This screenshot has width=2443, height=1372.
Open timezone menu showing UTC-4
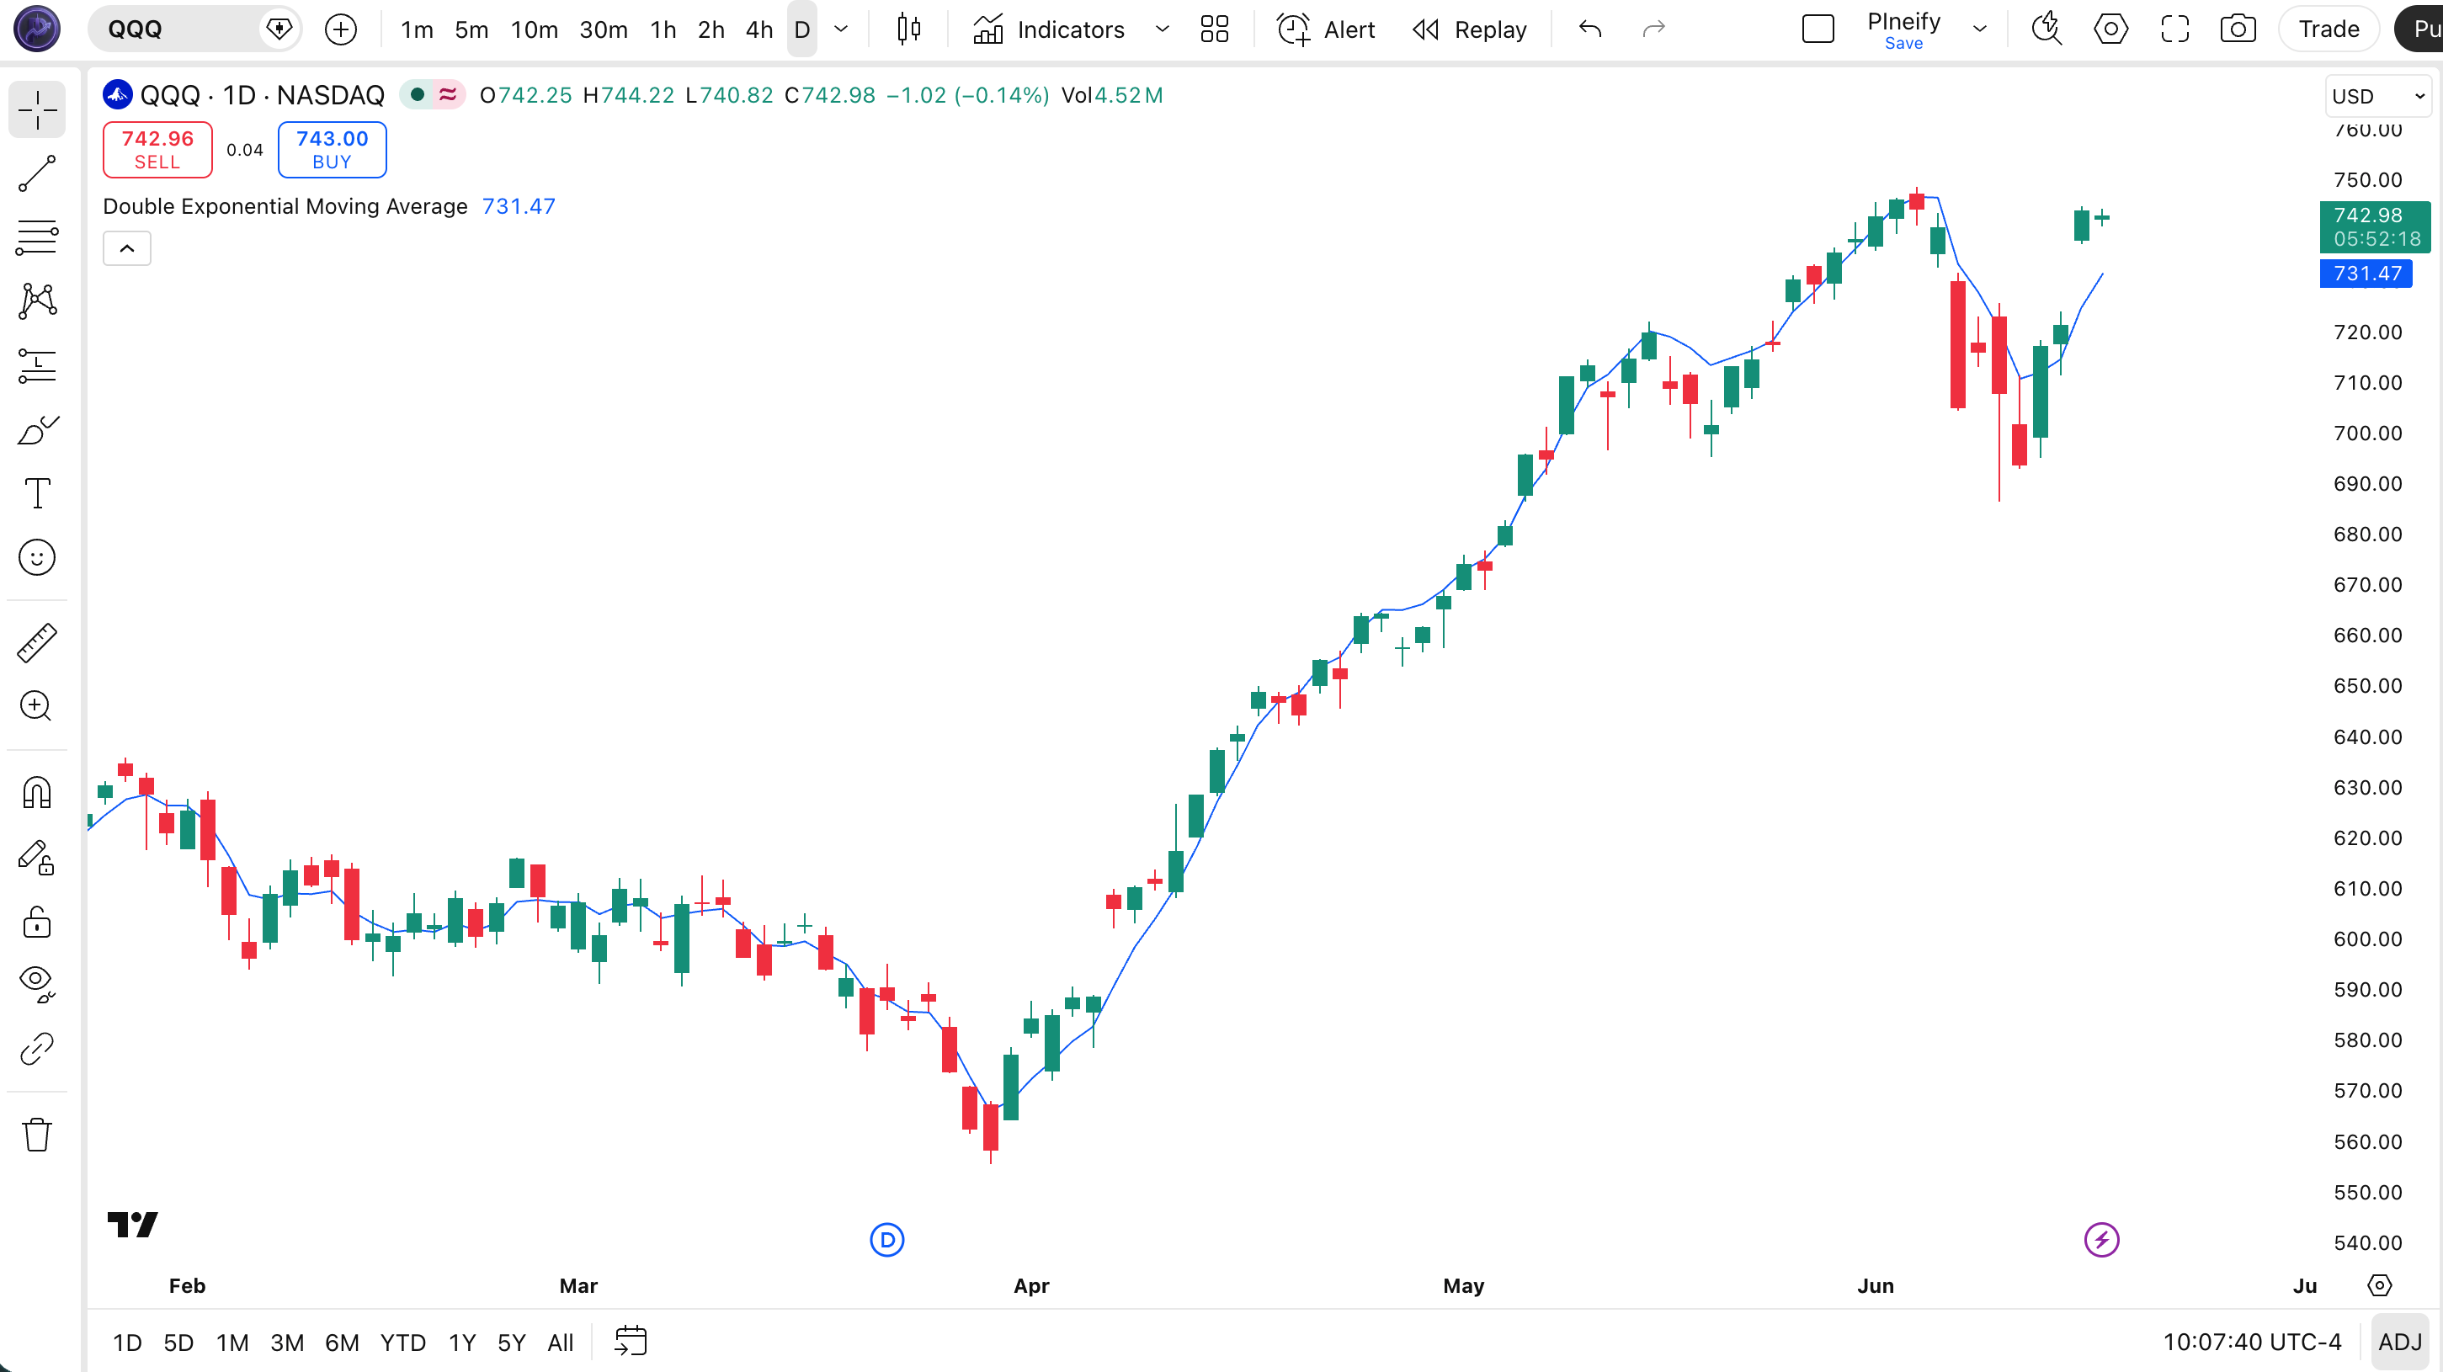pyautogui.click(x=2251, y=1343)
